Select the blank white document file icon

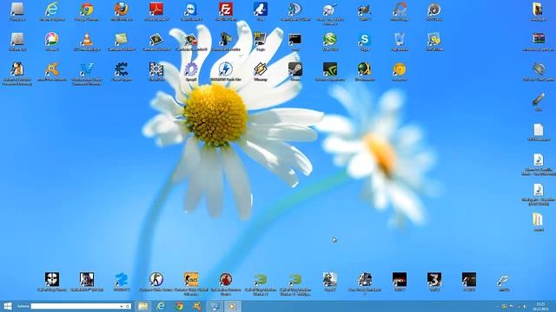point(538,130)
